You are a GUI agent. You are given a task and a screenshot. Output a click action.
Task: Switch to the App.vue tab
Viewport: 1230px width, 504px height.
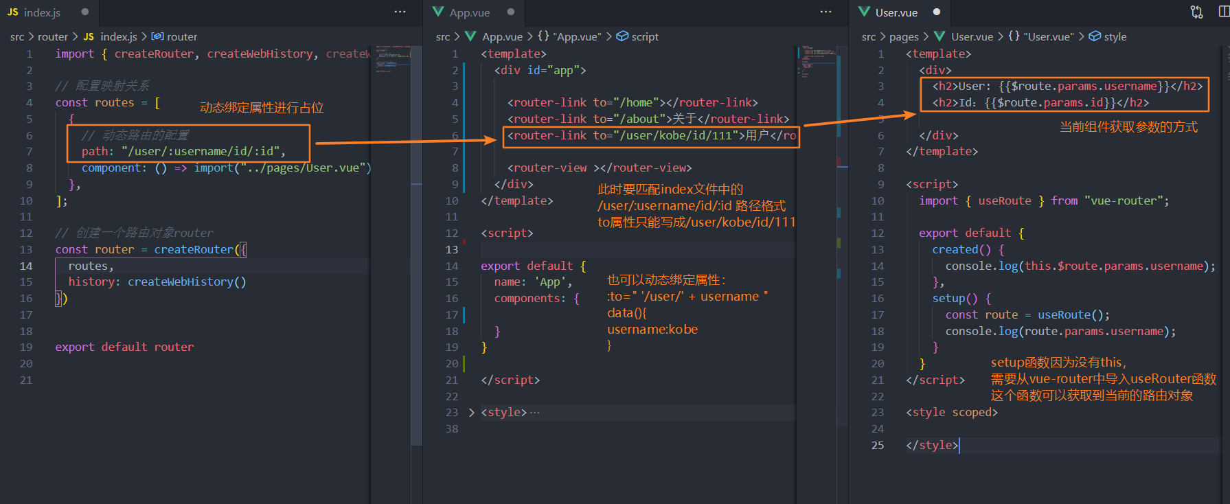click(469, 12)
